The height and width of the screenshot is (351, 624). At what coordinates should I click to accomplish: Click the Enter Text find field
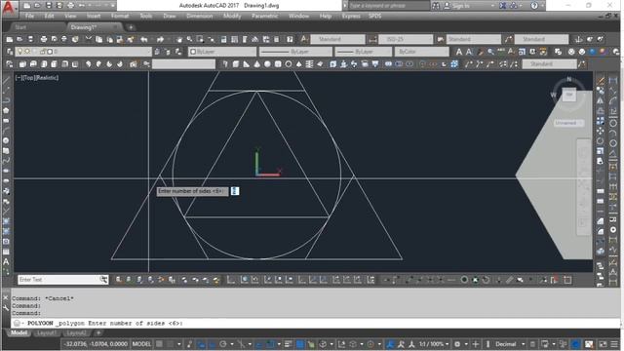coord(58,280)
